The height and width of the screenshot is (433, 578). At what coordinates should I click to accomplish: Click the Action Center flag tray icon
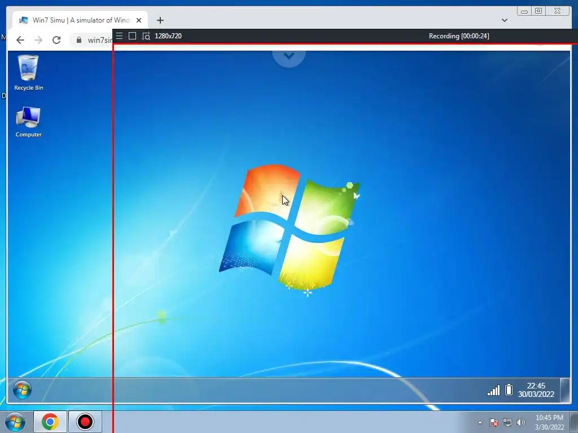click(494, 422)
